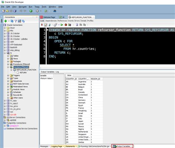Switch to the Dependencies tab

coord(51,21)
